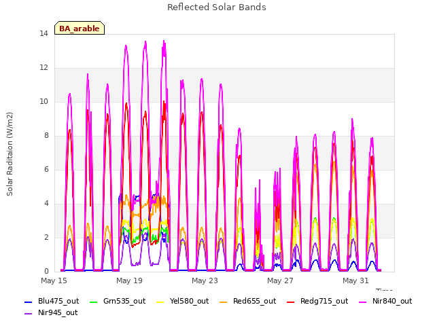The width and height of the screenshot is (435, 326).
Task: Click the magenta Nir840_out legend color marker
Action: 363,302
